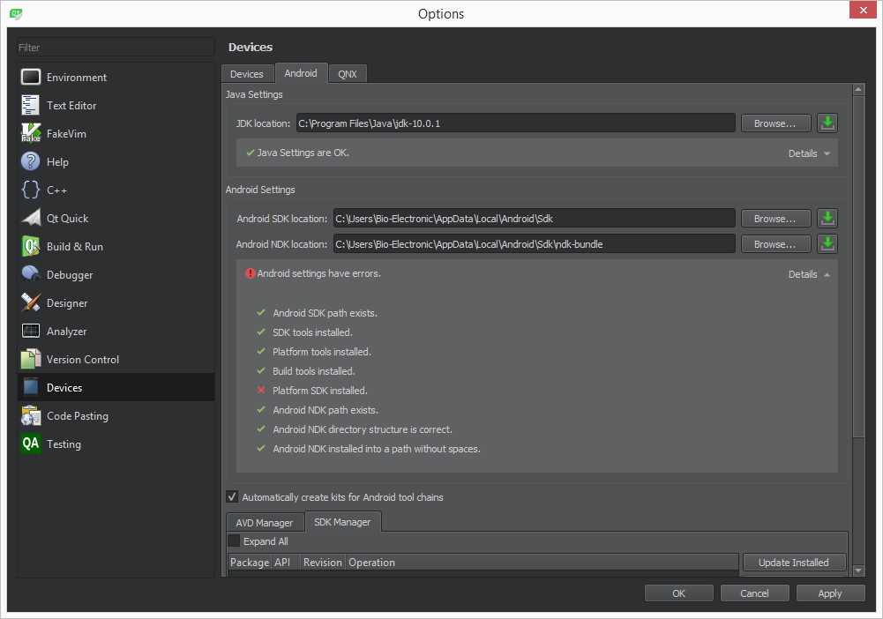Click the JDK download icon button
Viewport: 883px width, 619px height.
827,123
